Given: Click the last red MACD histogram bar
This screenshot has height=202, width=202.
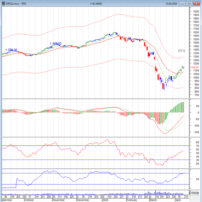Looking at the screenshot, I should (183, 107).
